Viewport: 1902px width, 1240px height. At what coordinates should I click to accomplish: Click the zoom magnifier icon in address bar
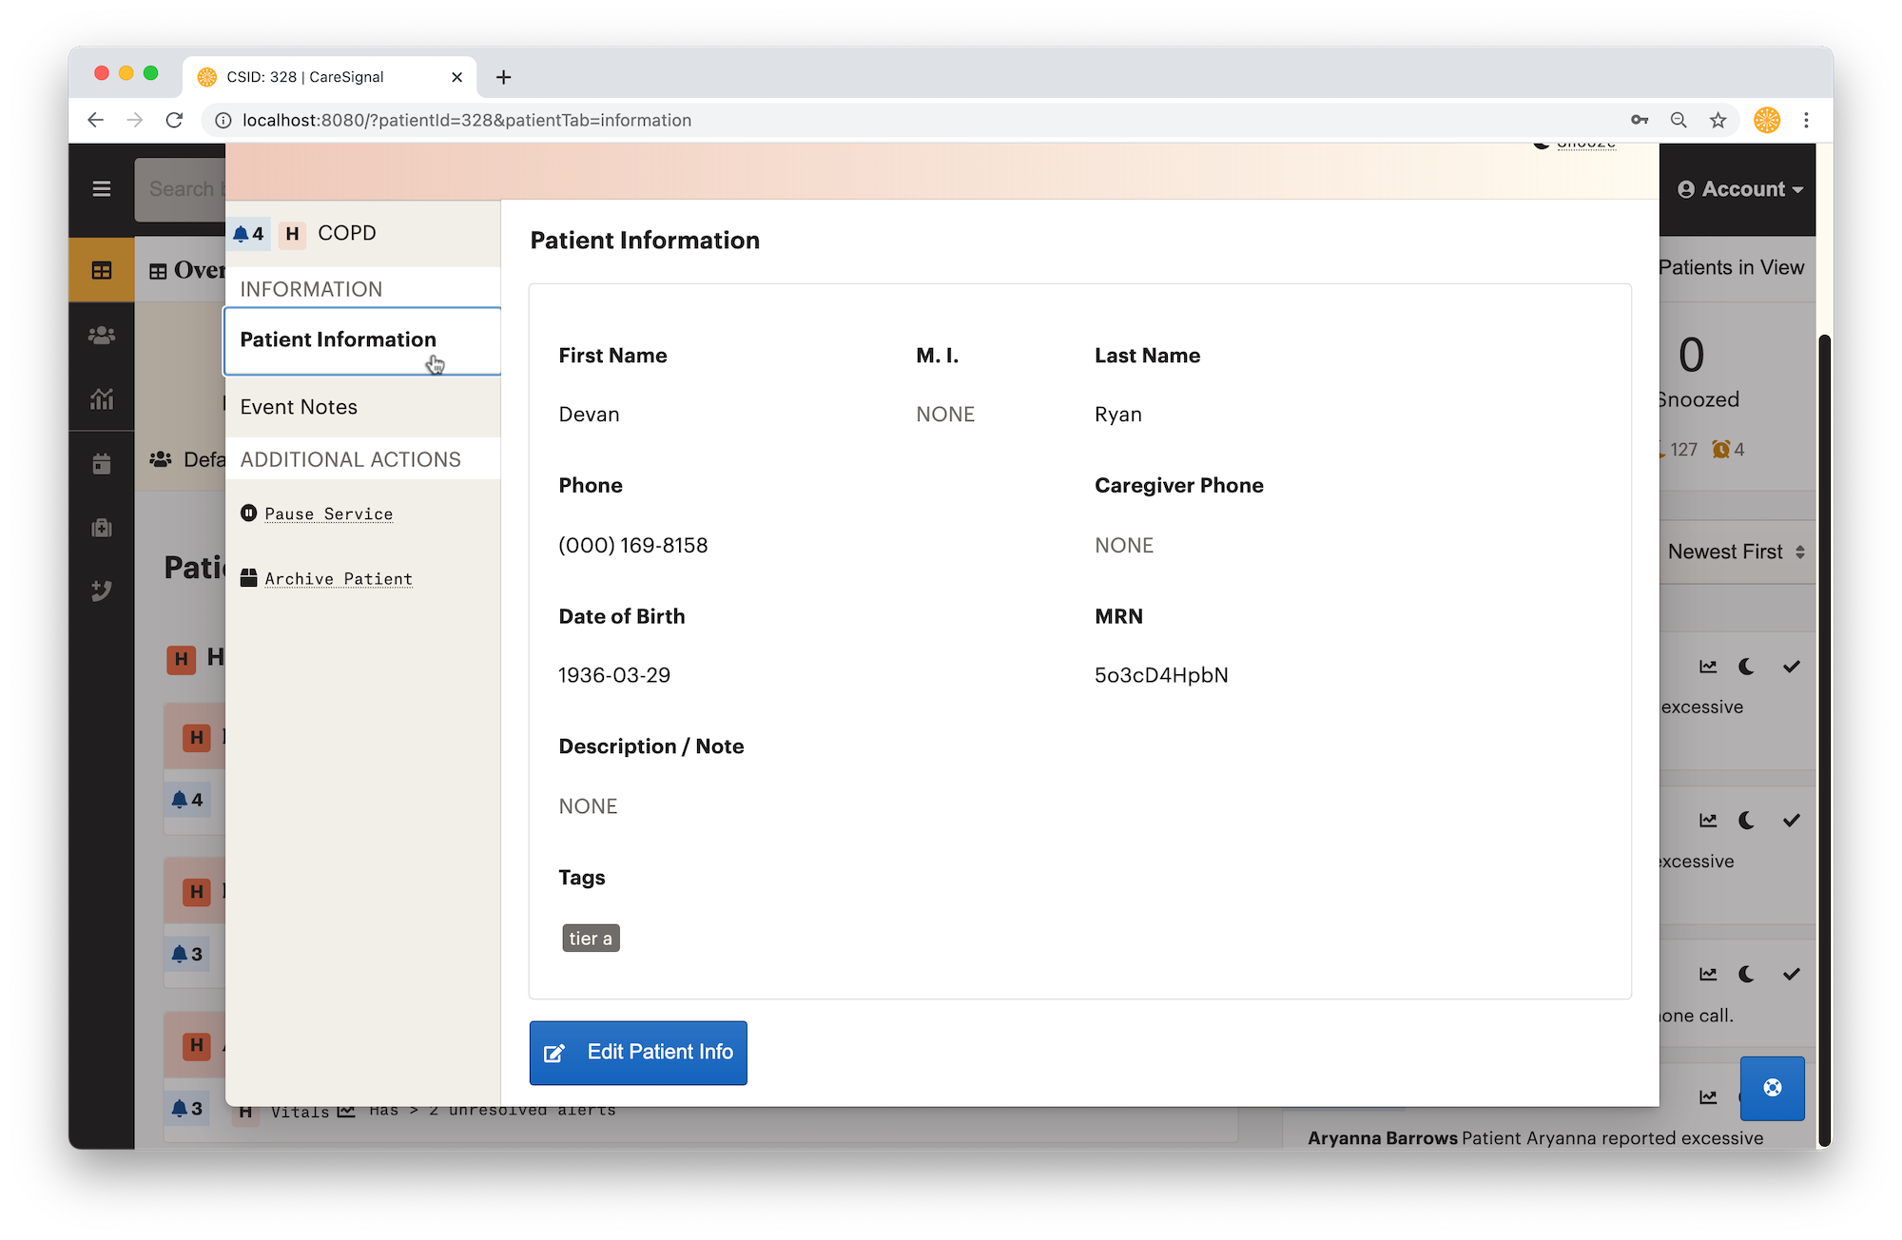pyautogui.click(x=1679, y=120)
